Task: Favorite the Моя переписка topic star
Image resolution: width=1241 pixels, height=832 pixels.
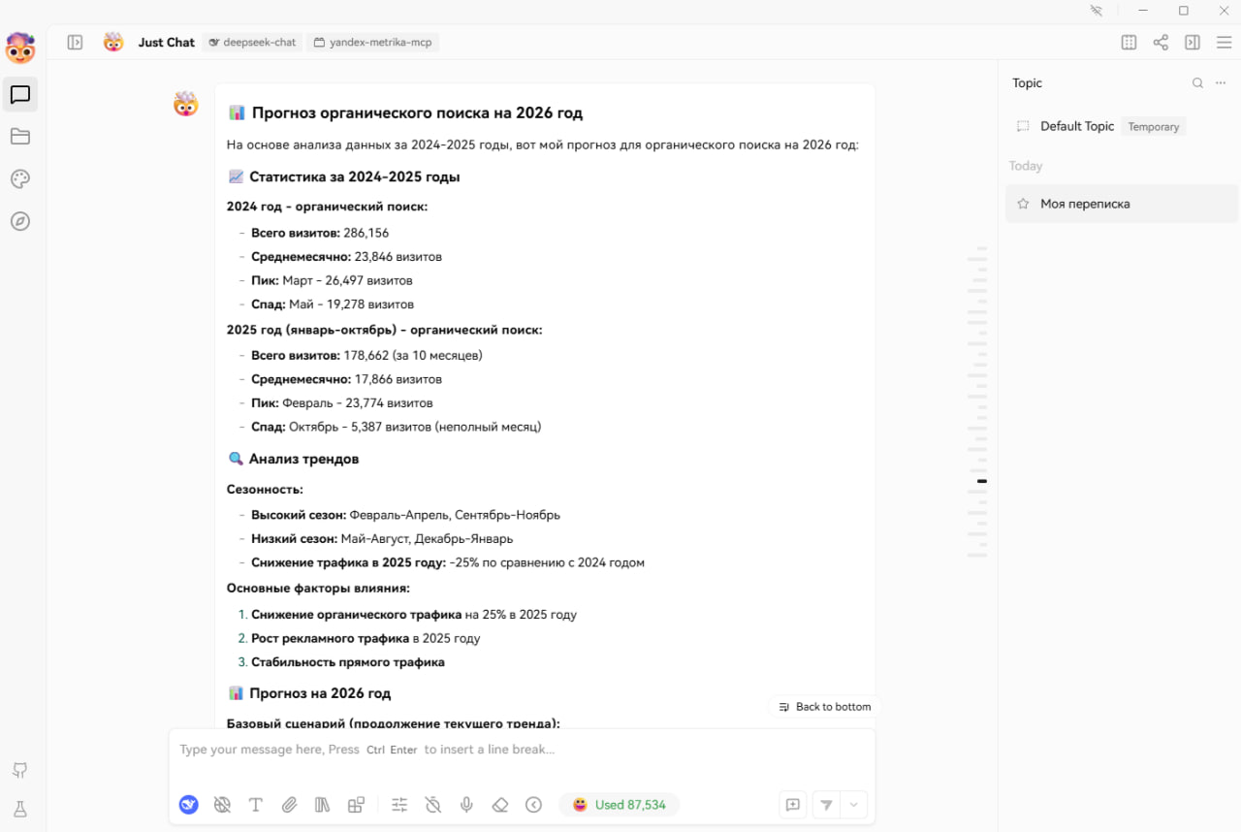Action: [x=1023, y=205]
